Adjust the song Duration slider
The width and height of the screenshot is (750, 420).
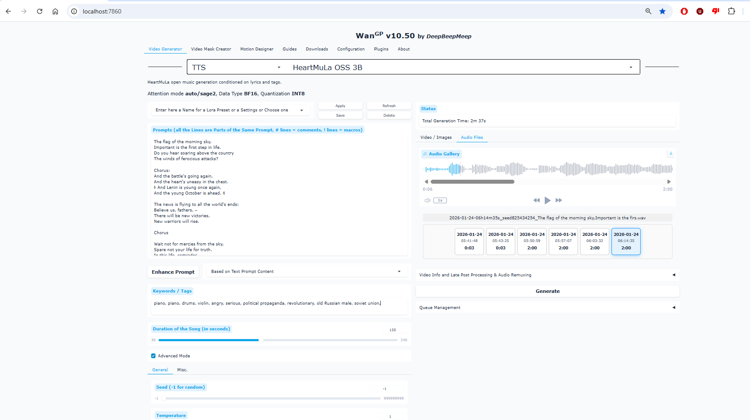click(x=278, y=340)
